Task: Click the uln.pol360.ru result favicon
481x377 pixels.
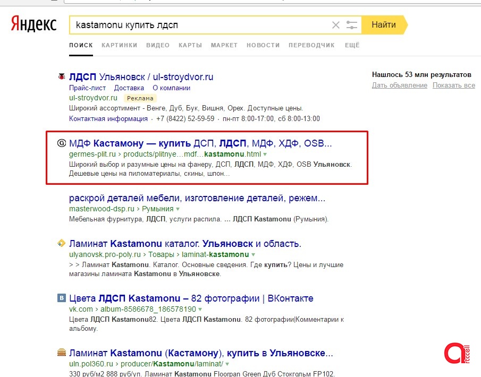Action: pyautogui.click(x=62, y=353)
